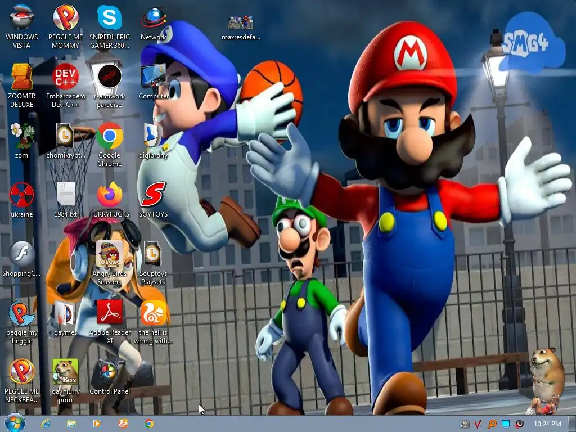Viewport: 576px width, 432px height.
Task: Open the Start menu orb
Action: [15, 423]
